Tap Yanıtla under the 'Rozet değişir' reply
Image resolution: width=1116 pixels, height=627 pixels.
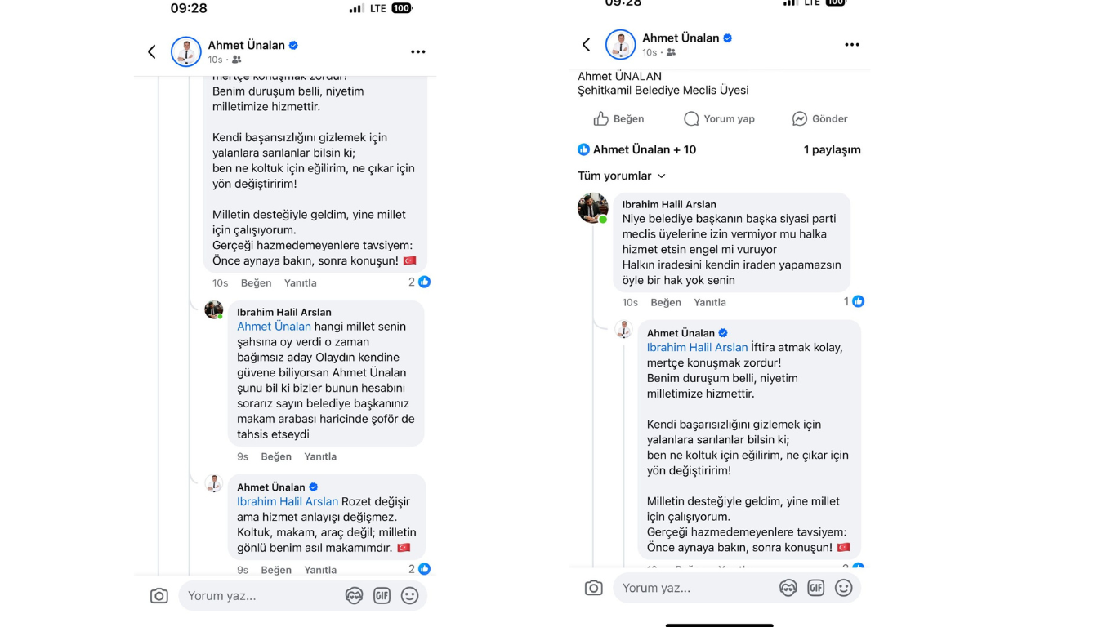pos(320,570)
